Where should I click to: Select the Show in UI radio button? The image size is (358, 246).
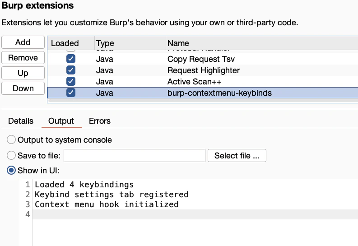point(11,171)
